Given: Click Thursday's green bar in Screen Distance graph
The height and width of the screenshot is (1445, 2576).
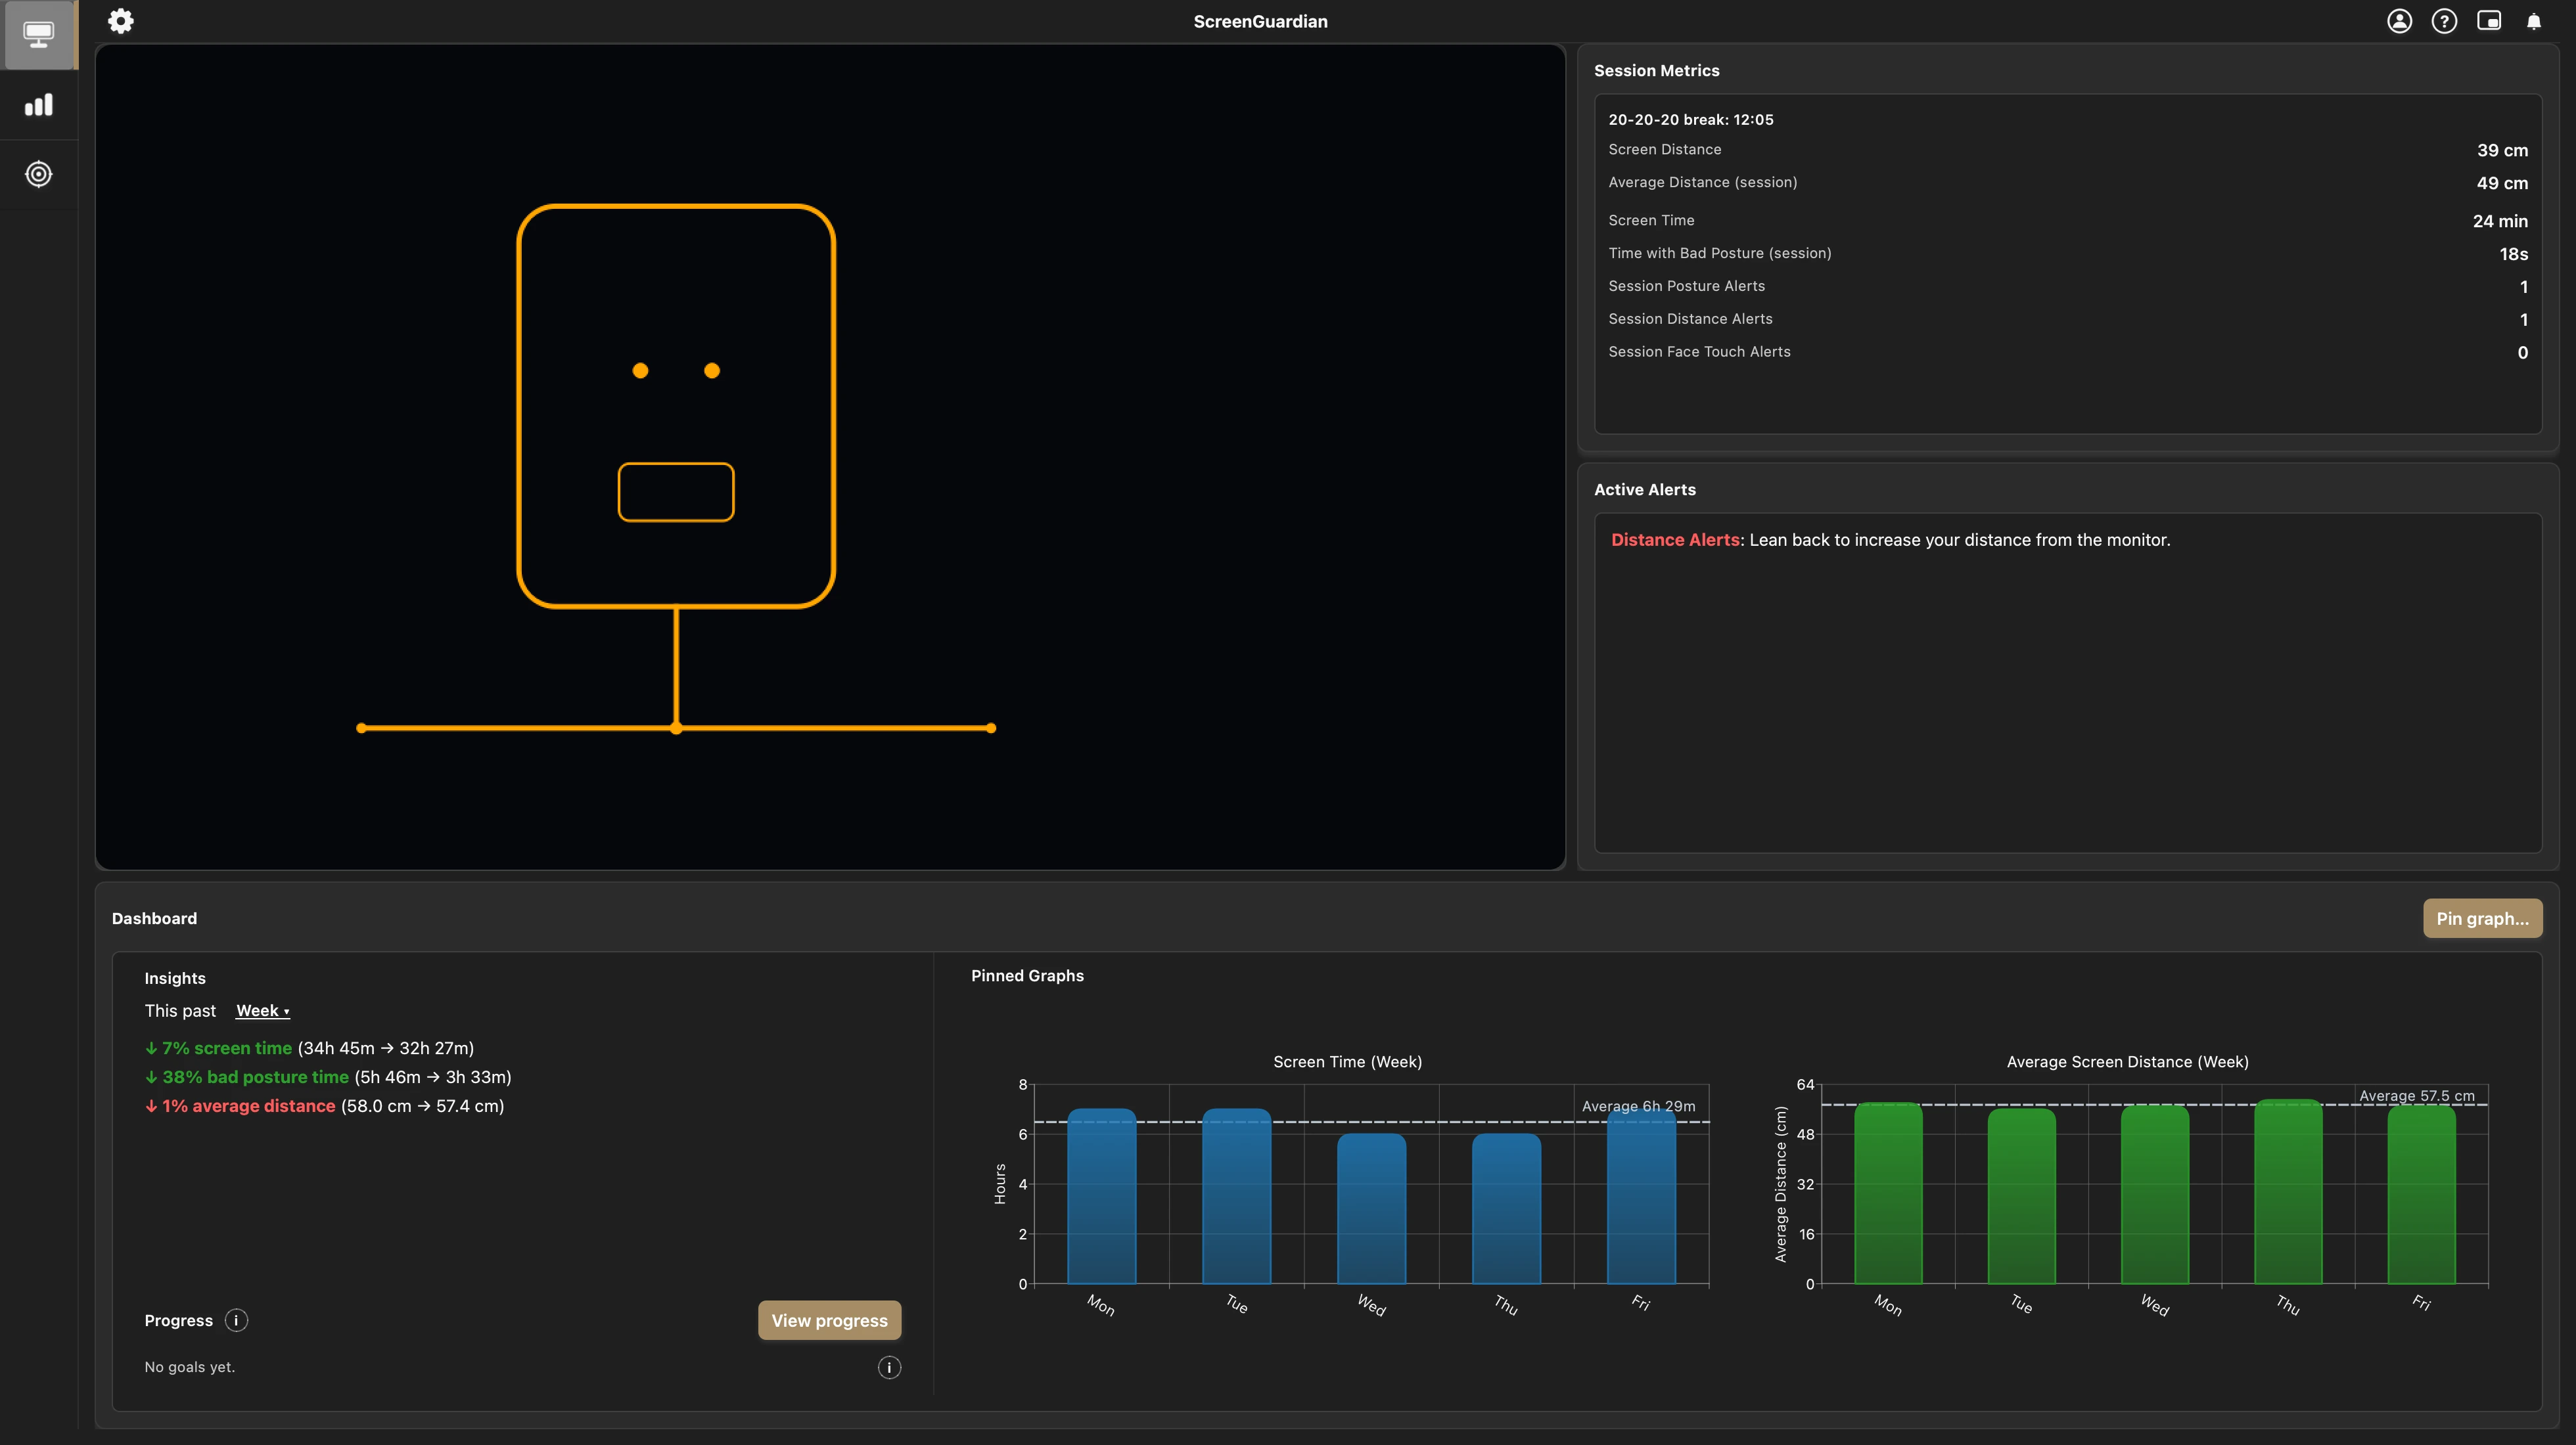Looking at the screenshot, I should [2288, 1191].
